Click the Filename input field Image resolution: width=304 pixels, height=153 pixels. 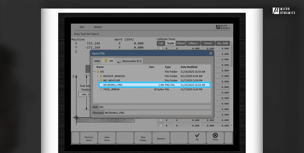click(x=158, y=113)
